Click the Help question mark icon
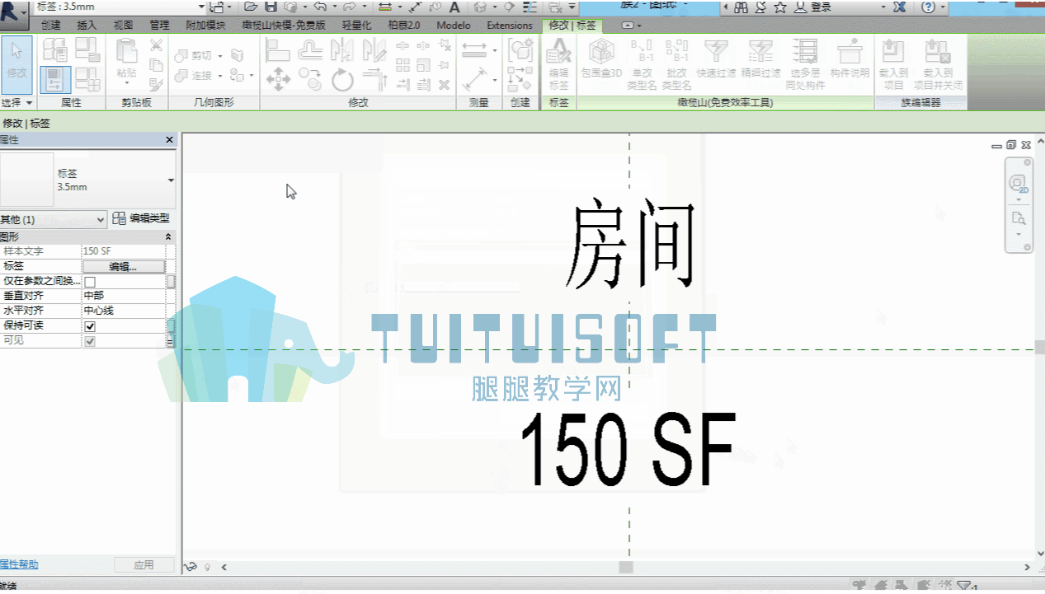Screen dimensions: 1045x594 [x=928, y=7]
